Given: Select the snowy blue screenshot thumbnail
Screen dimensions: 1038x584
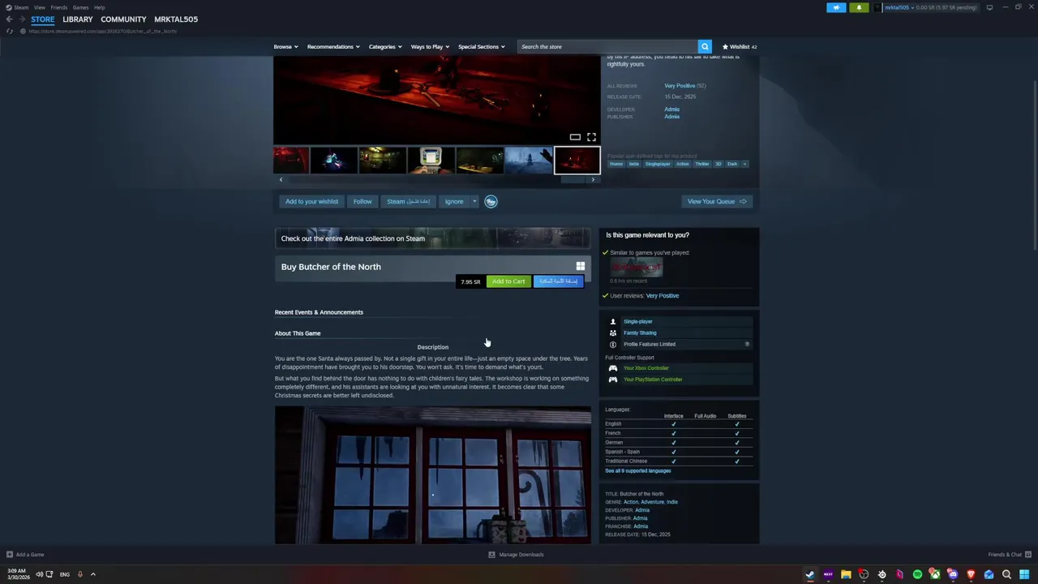Looking at the screenshot, I should pos(529,160).
